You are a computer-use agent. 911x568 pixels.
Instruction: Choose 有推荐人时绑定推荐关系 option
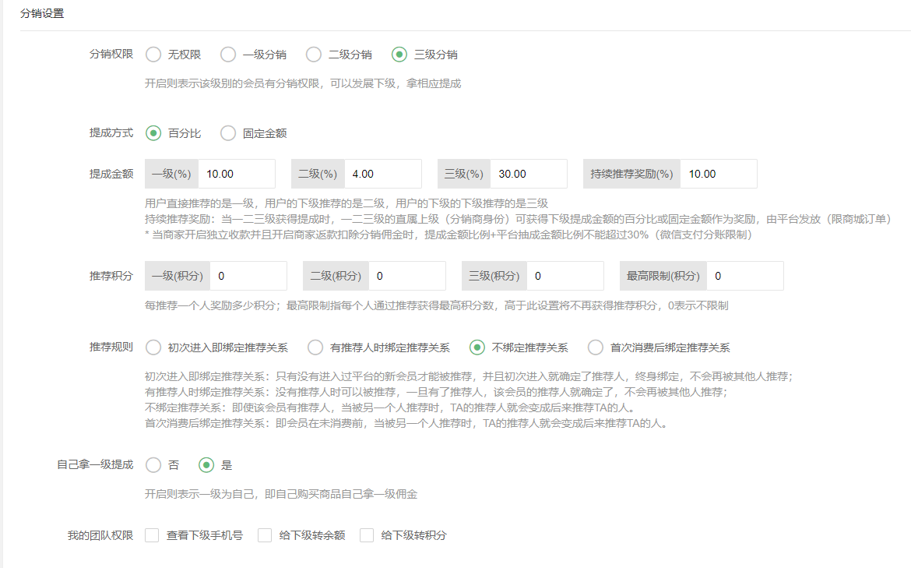(x=315, y=348)
